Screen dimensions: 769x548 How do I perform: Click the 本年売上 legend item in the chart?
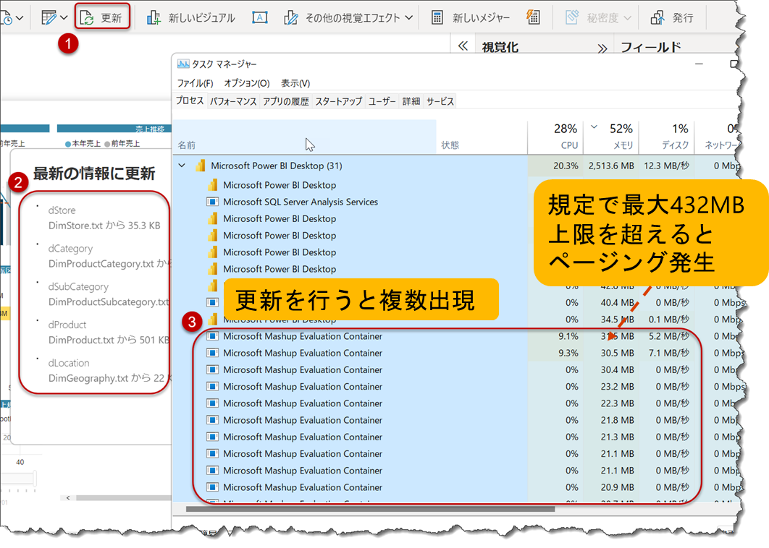pyautogui.click(x=83, y=143)
